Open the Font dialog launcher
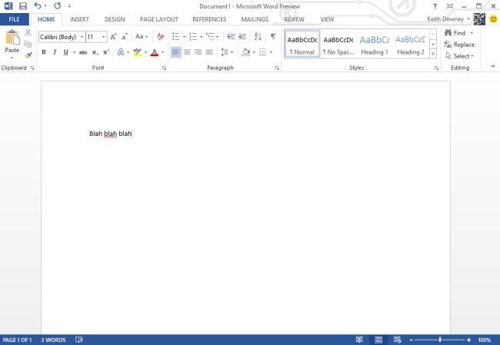Image resolution: width=500 pixels, height=345 pixels. pyautogui.click(x=164, y=68)
